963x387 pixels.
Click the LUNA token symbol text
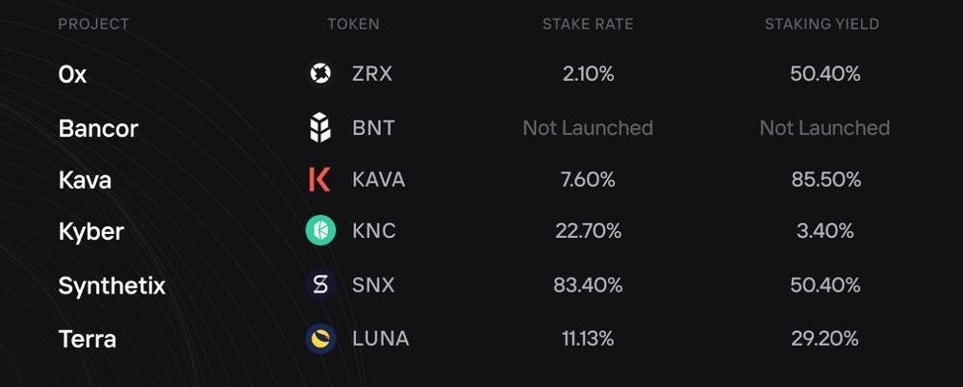(380, 339)
